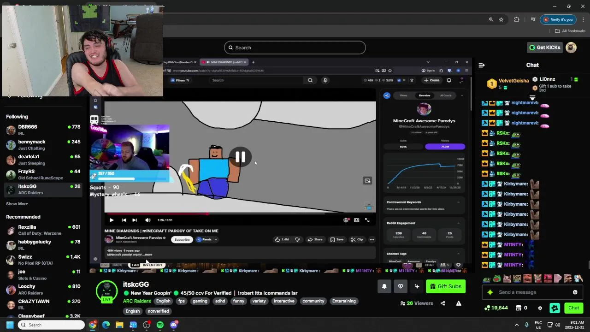Open the YouTube more actions ellipsis
Image resolution: width=590 pixels, height=332 pixels.
pyautogui.click(x=372, y=240)
